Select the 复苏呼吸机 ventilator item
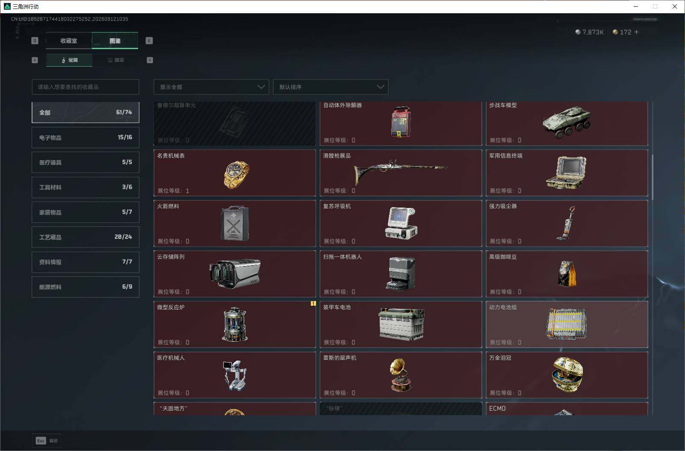 [401, 223]
